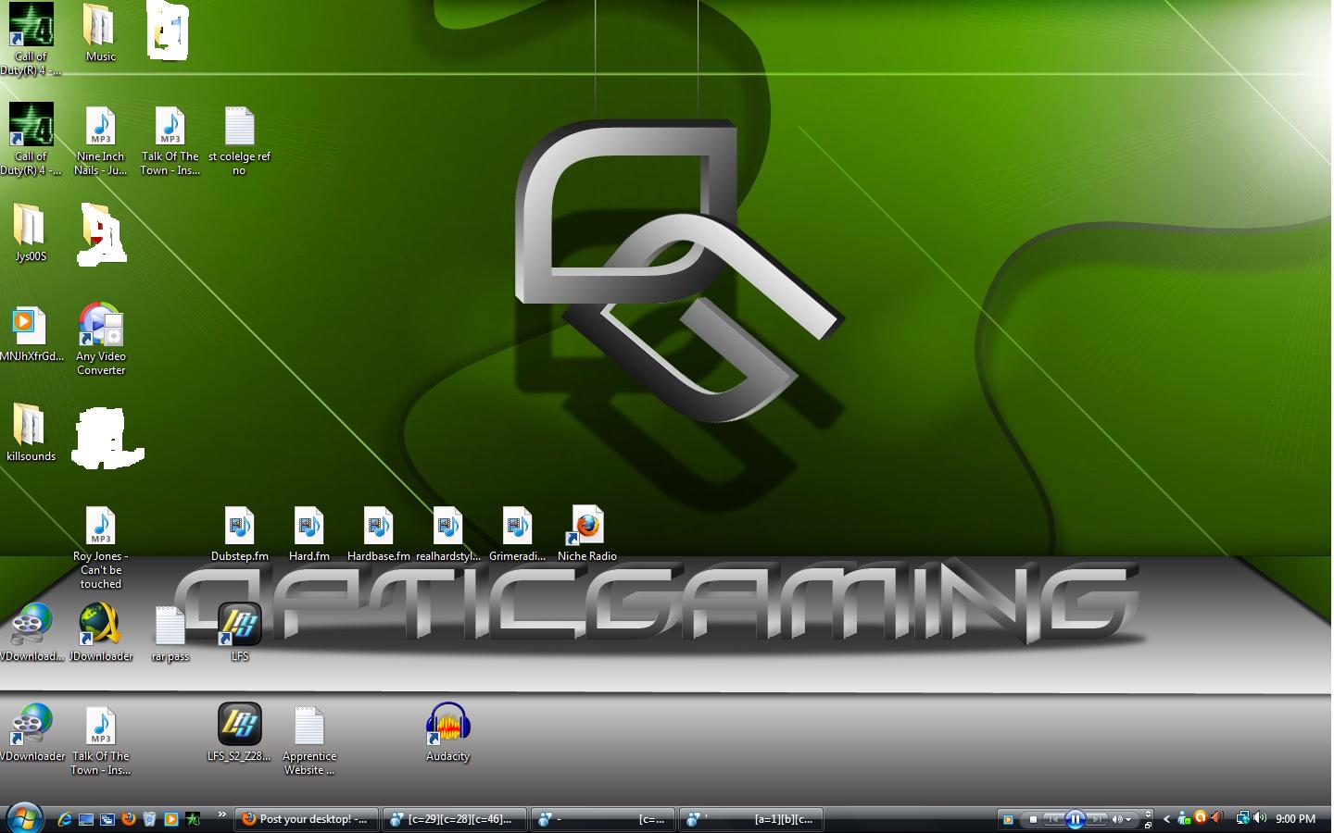Mute the Media Player toolbar volume

coord(1116,819)
